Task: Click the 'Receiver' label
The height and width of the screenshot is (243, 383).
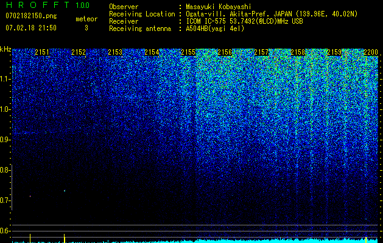Action: [124, 21]
